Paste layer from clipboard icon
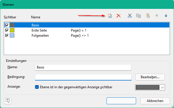This screenshot has height=108, width=174. pos(148,16)
